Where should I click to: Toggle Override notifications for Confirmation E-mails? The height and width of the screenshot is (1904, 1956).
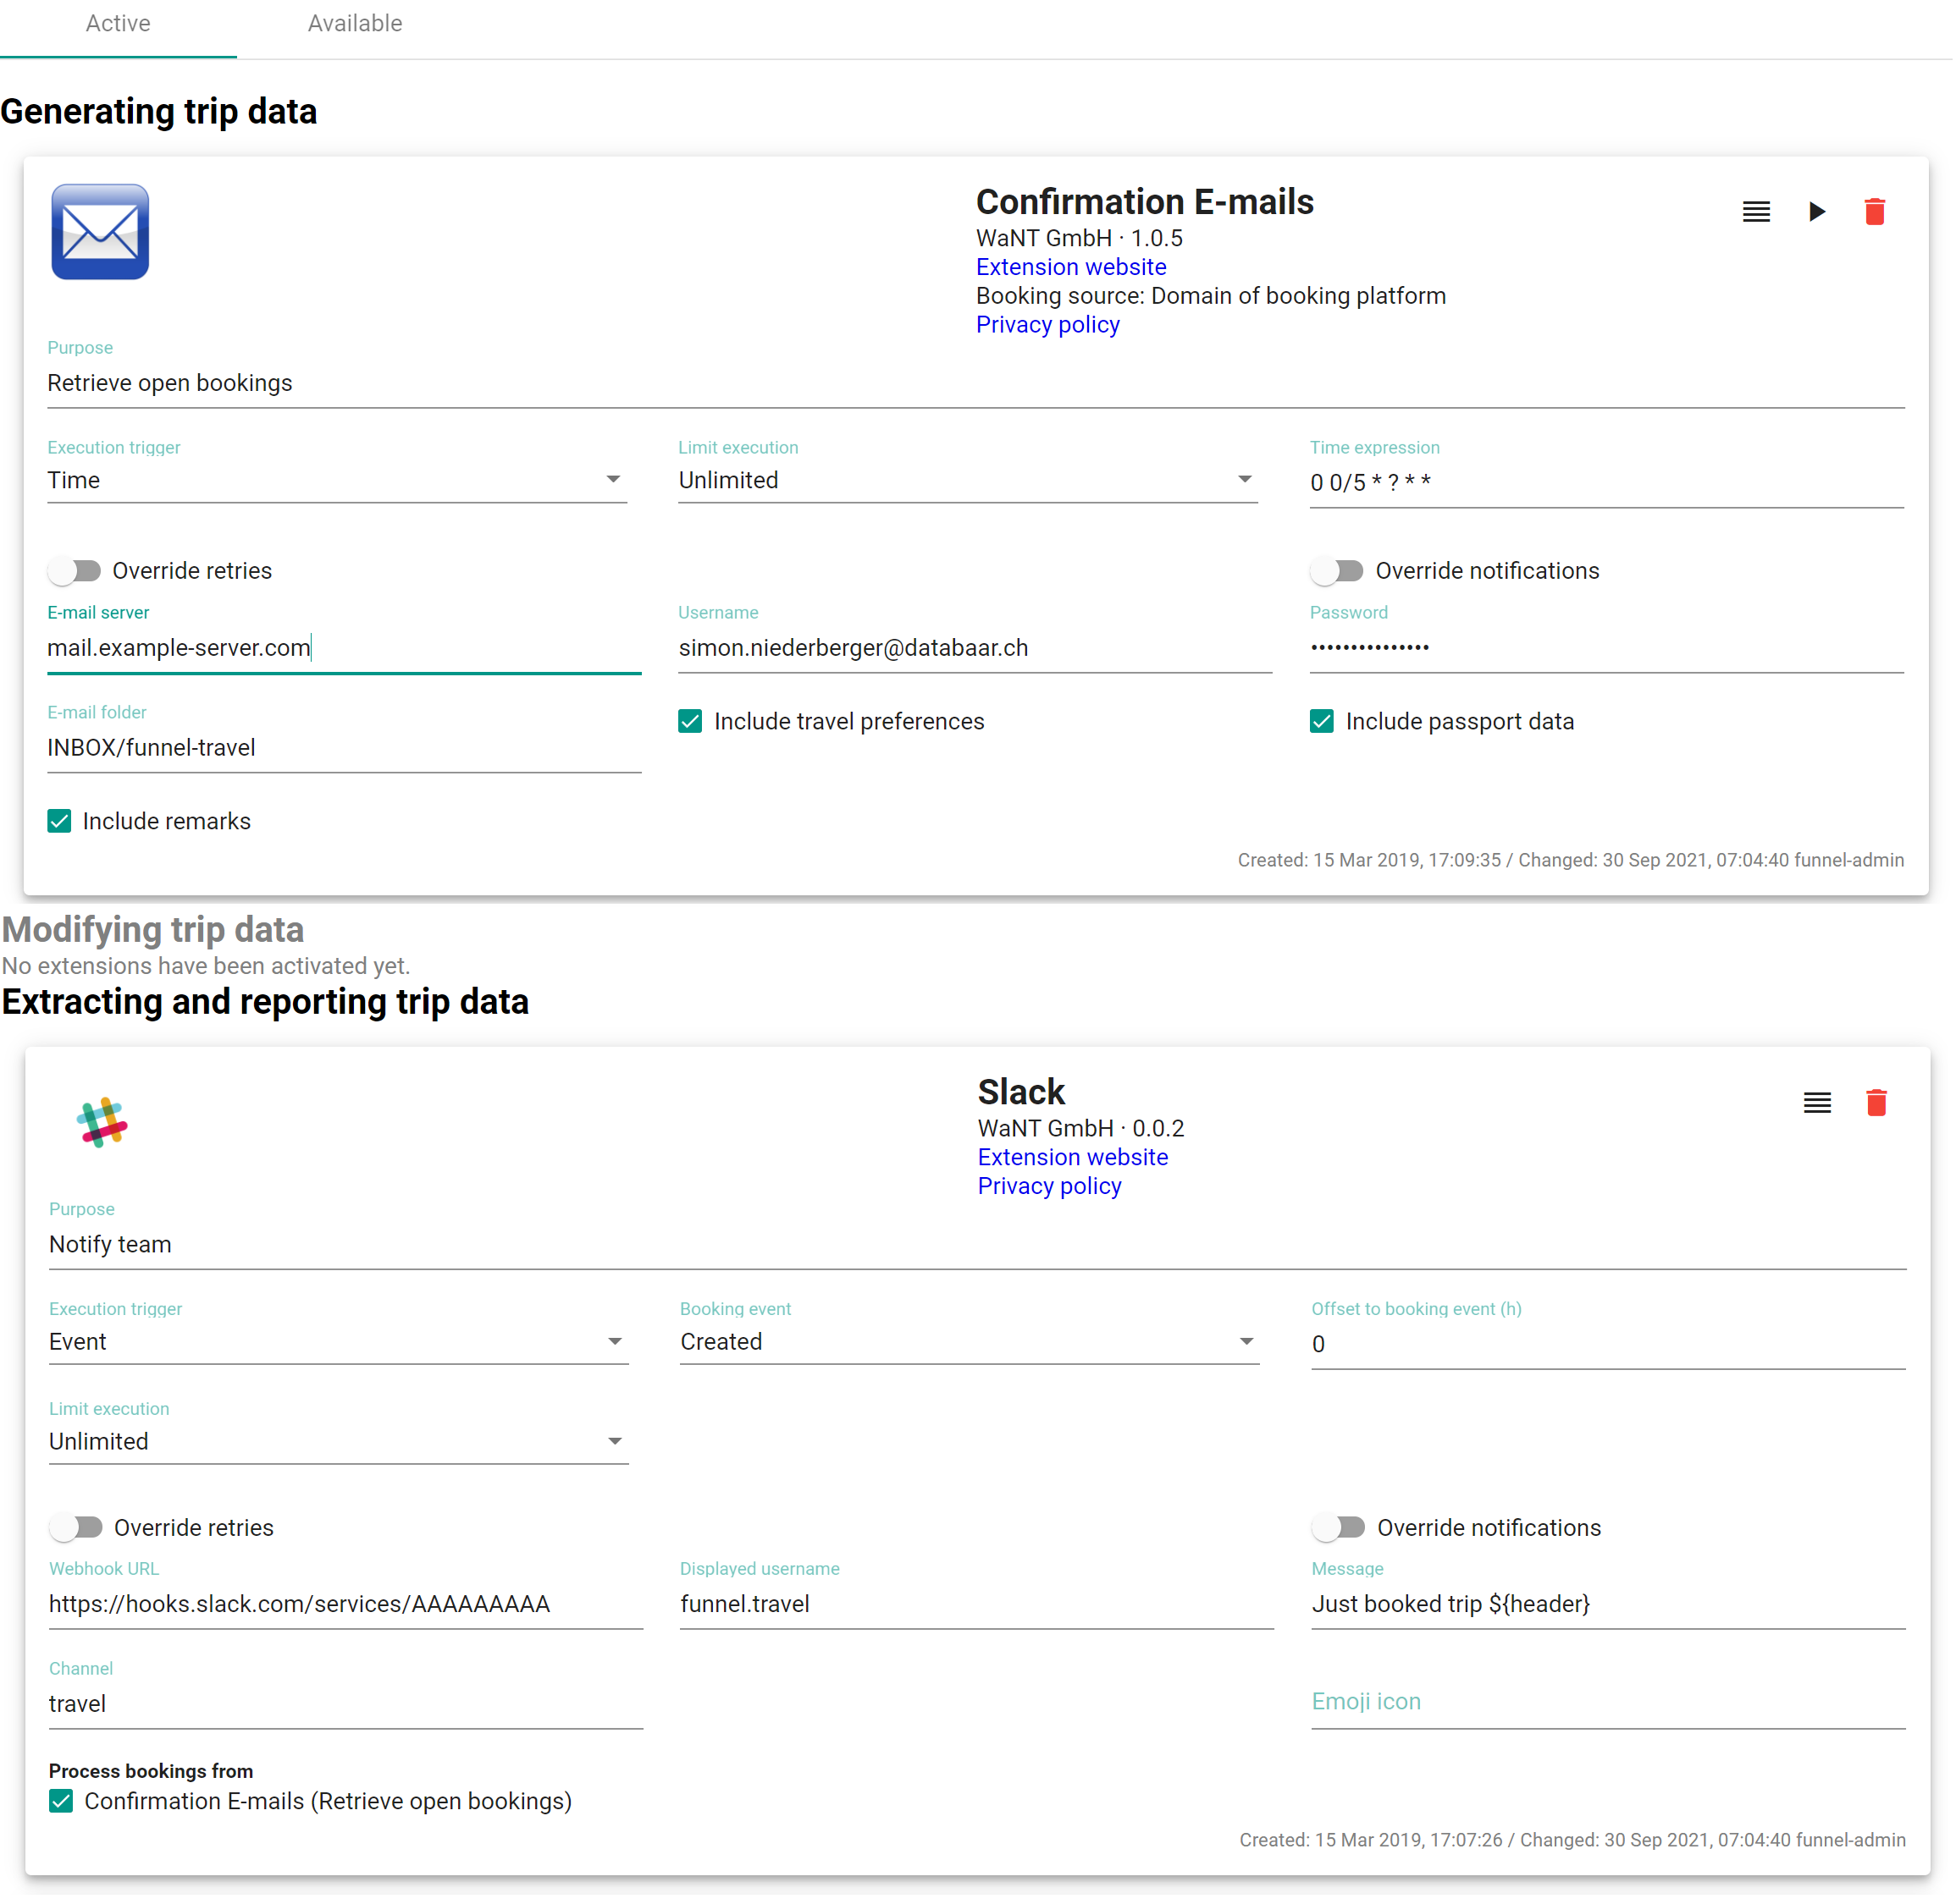click(x=1339, y=572)
